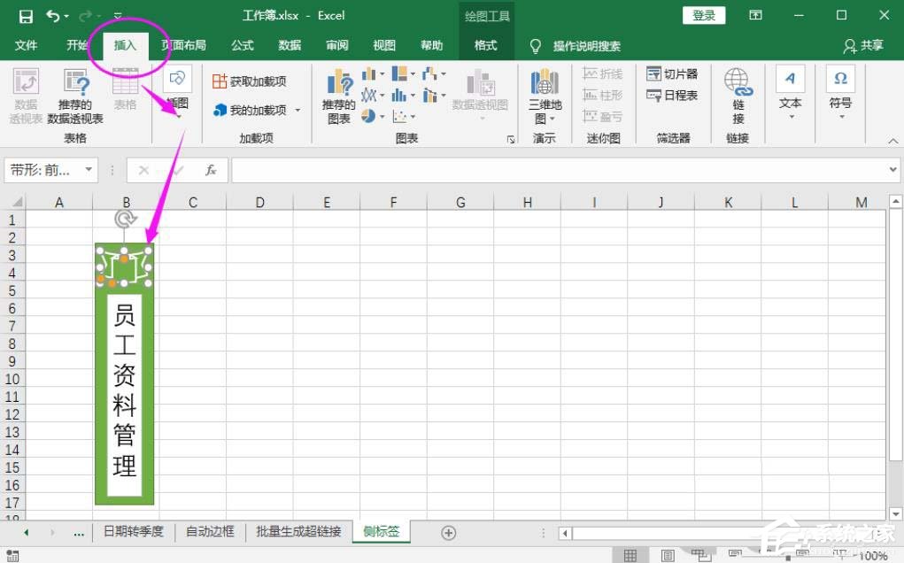Add a new worksheet with the plus button
The height and width of the screenshot is (563, 904).
tap(448, 532)
